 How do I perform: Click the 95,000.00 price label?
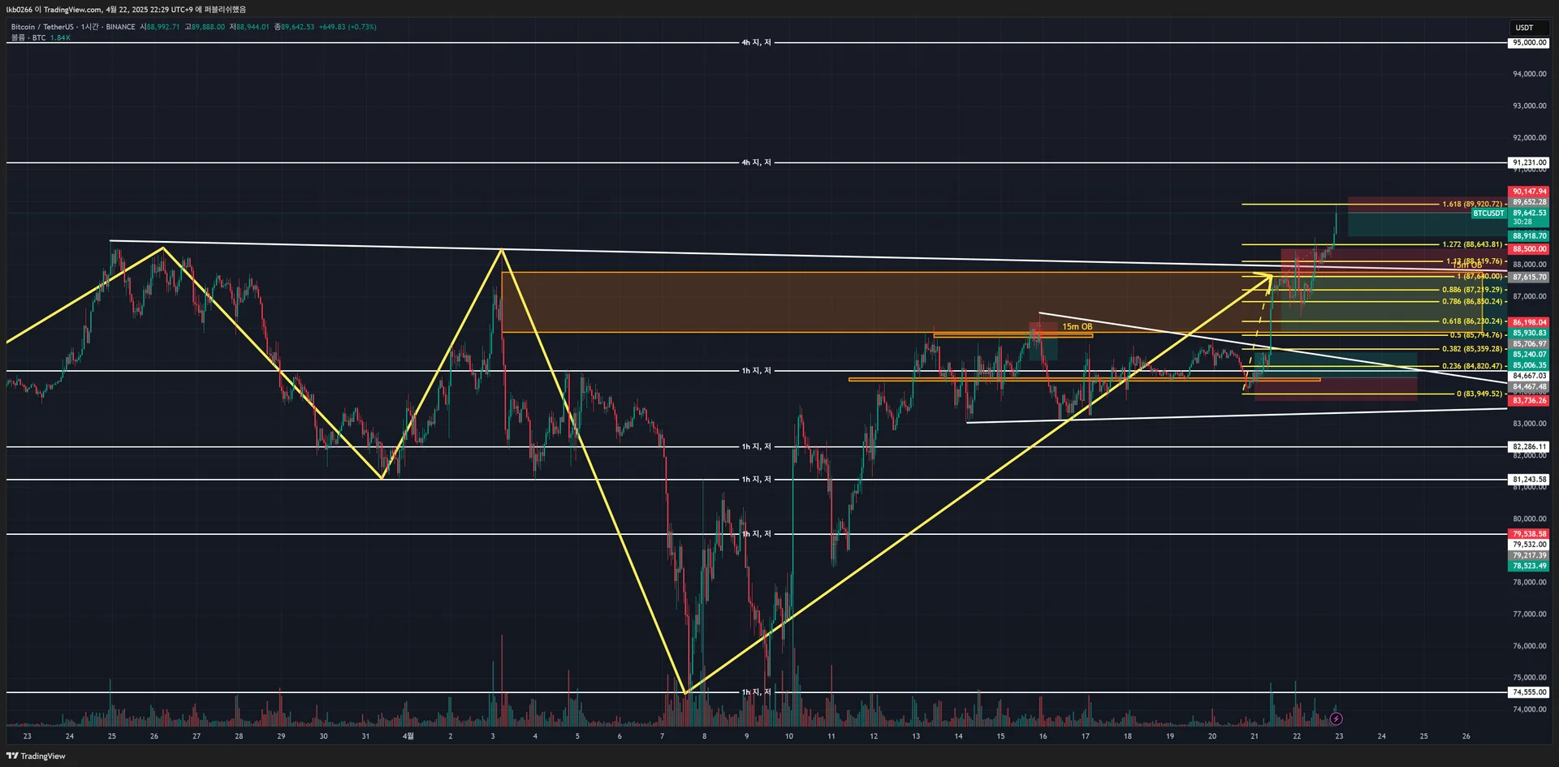(x=1529, y=43)
